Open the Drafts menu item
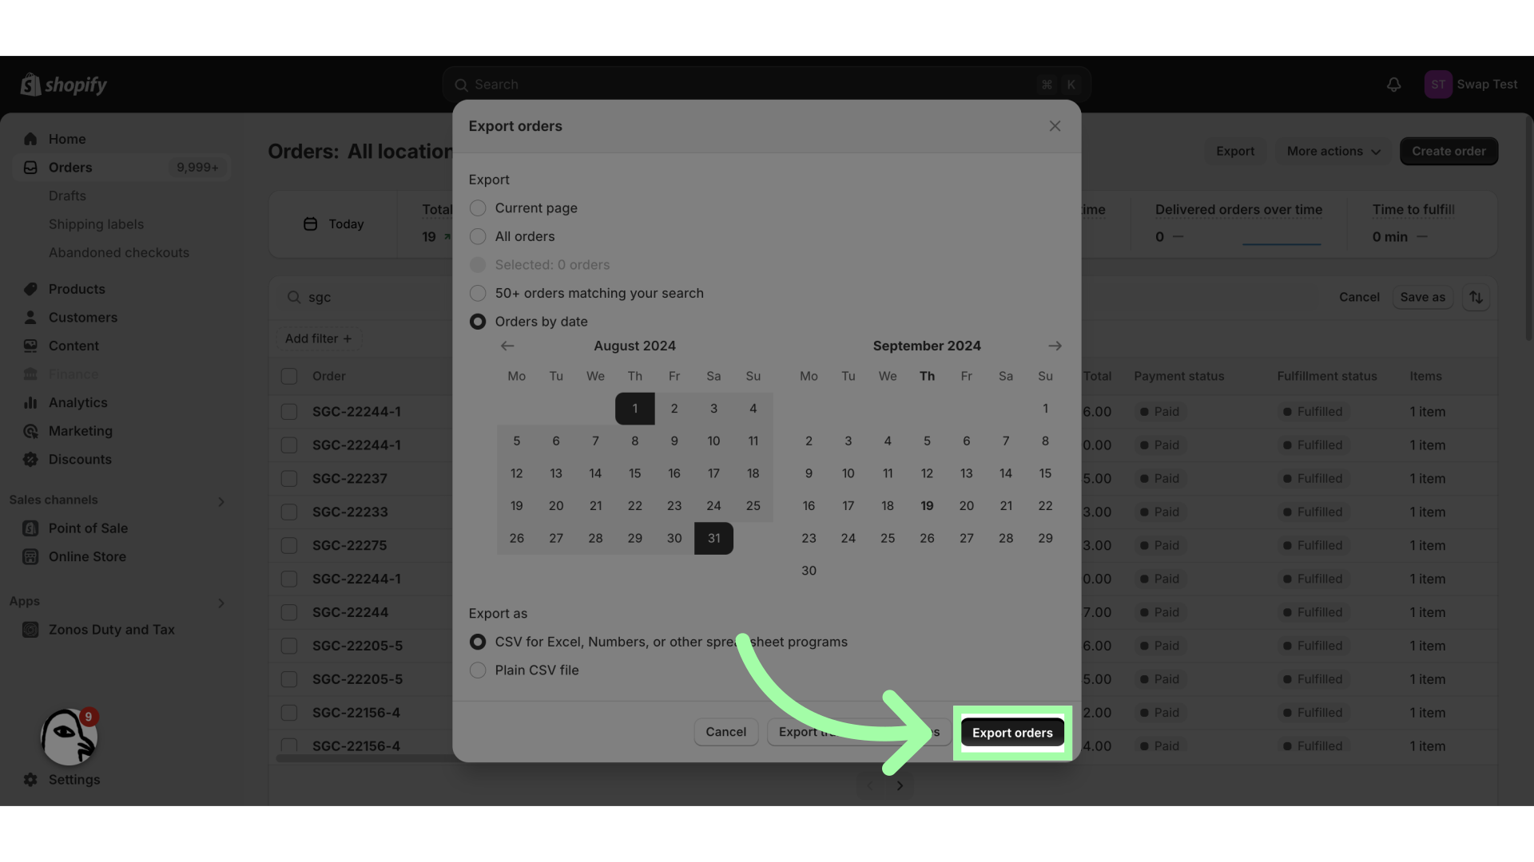 pyautogui.click(x=67, y=195)
